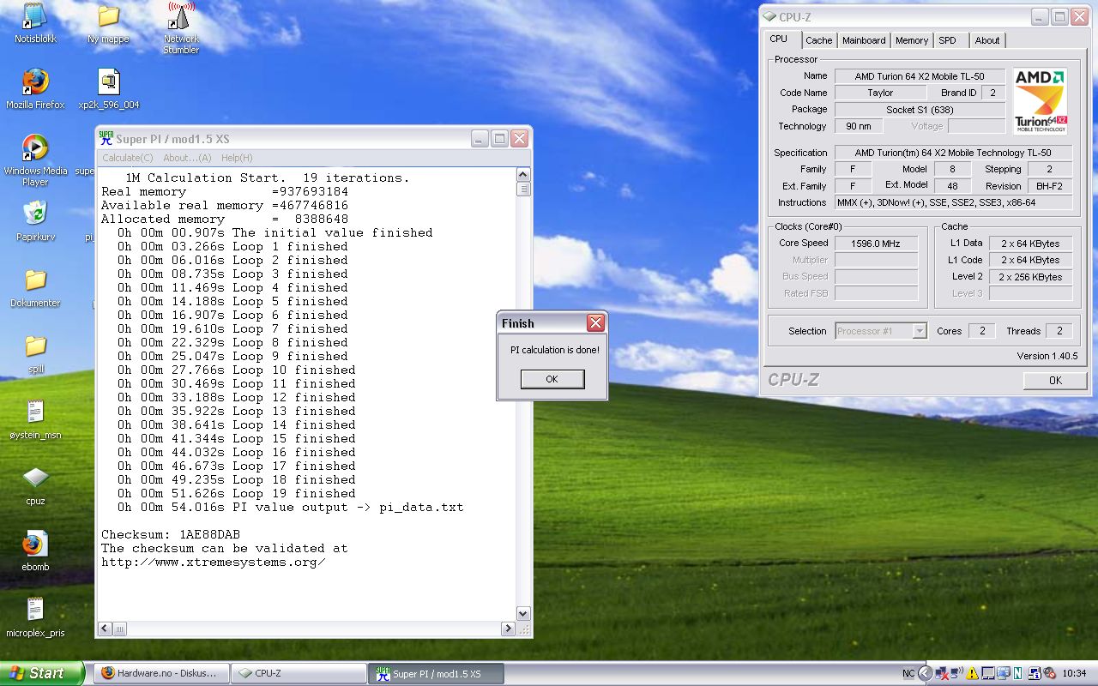Expand hidden tray icons with the arrow
Screen dimensions: 1098x686
[x=926, y=673]
